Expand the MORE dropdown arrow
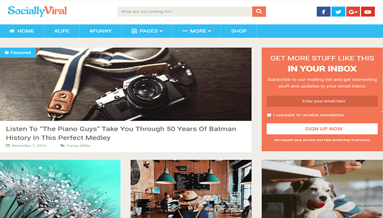Viewport: 383px width, 218px height. (x=210, y=31)
